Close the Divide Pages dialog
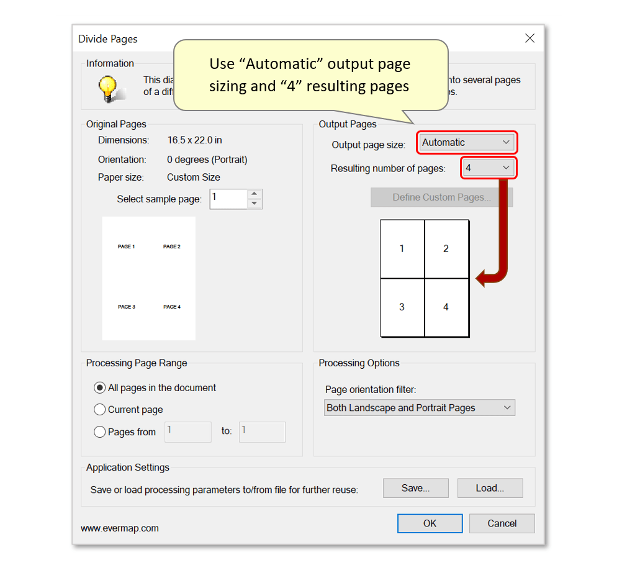 point(530,38)
